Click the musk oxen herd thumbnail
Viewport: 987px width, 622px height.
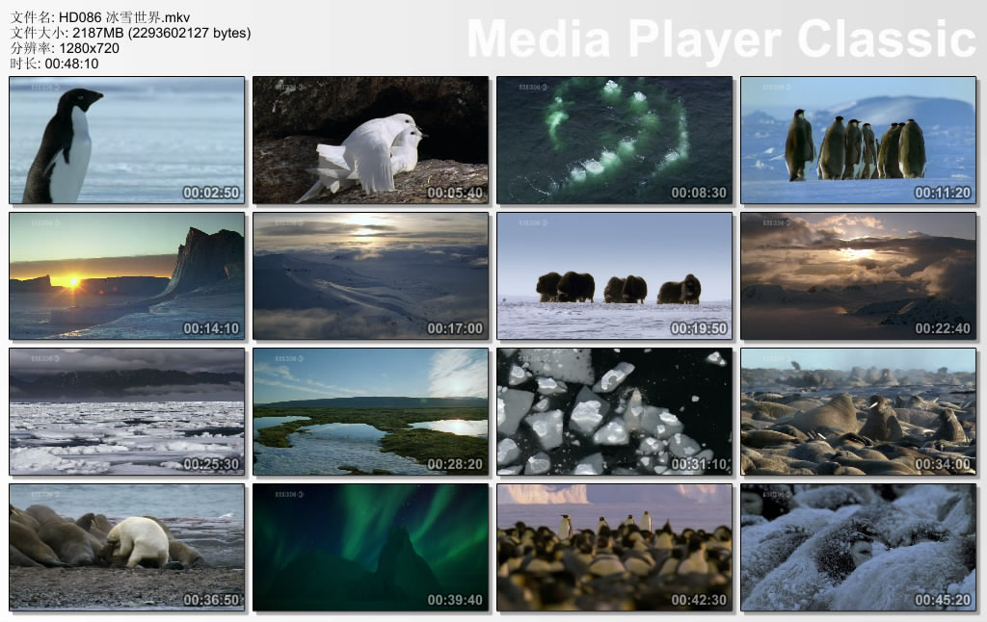(x=614, y=276)
